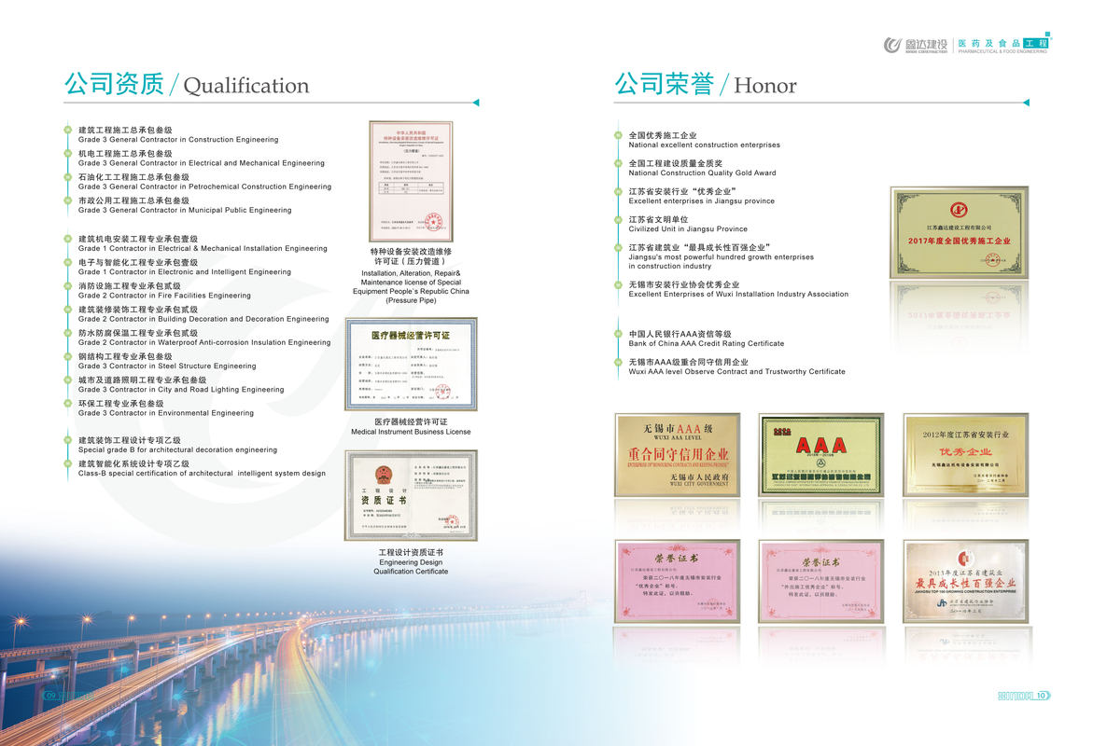Open the 工程设计 资质证书 image
This screenshot has width=1093, height=746.
pyautogui.click(x=412, y=495)
